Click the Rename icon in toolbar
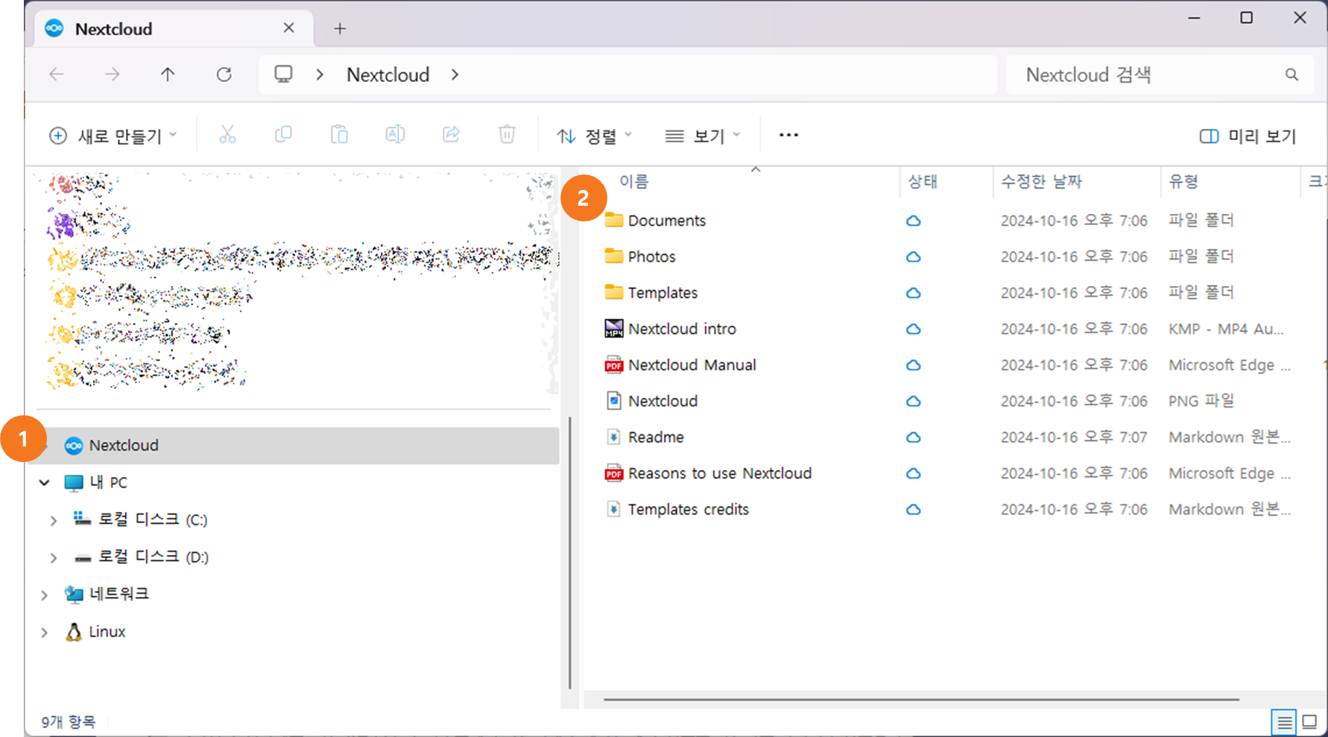This screenshot has width=1328, height=737. [x=395, y=135]
